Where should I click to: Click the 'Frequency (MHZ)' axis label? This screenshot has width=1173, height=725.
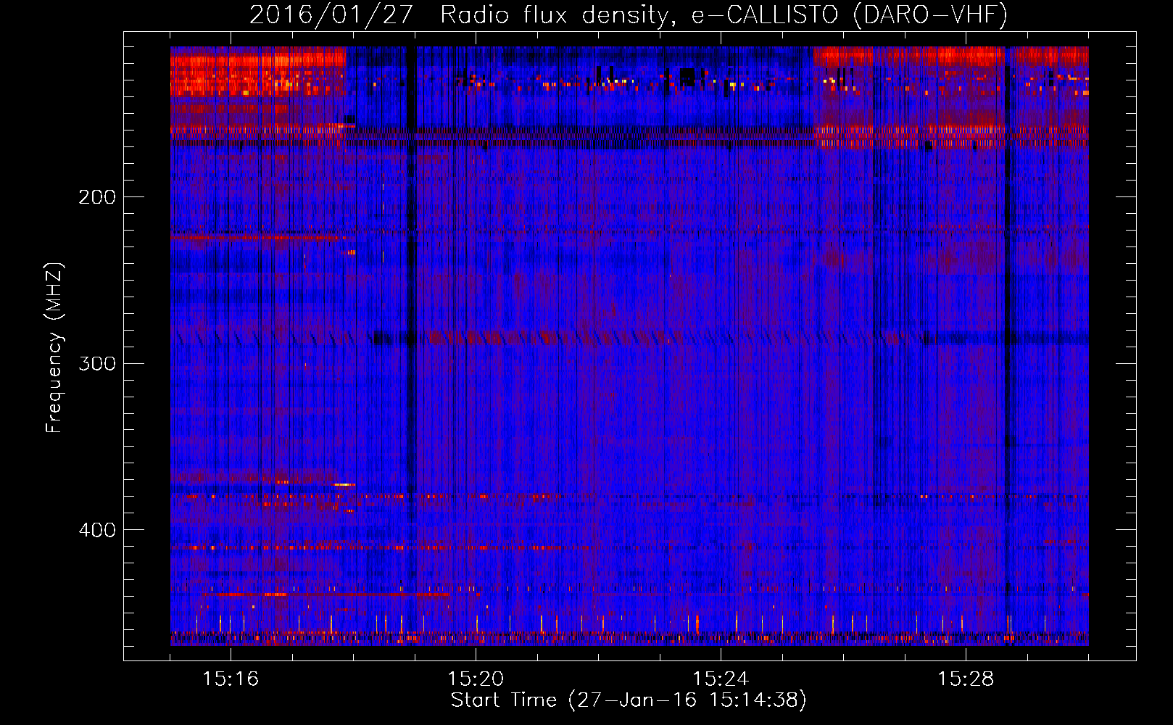click(54, 348)
